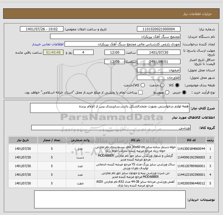Viewport: 223px width, 215px height.
Task: Select the خدمت radio button
Action: coord(162,85)
